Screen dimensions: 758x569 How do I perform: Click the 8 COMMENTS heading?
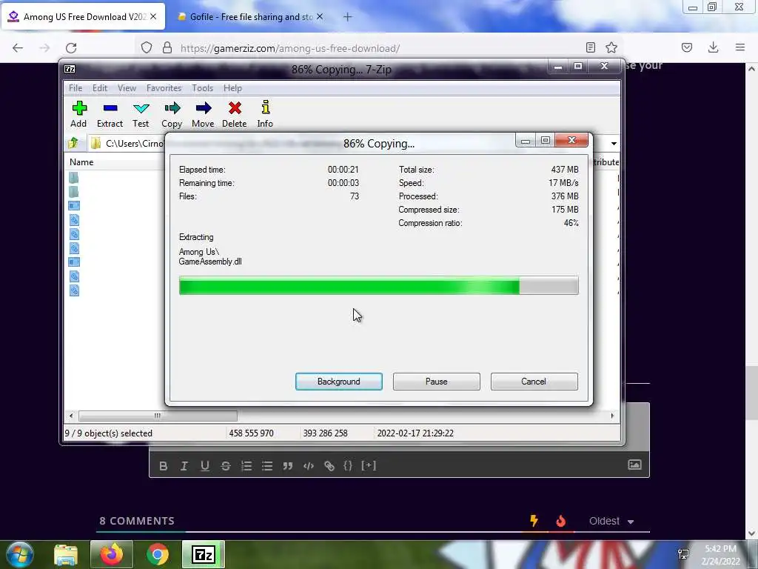coord(137,521)
